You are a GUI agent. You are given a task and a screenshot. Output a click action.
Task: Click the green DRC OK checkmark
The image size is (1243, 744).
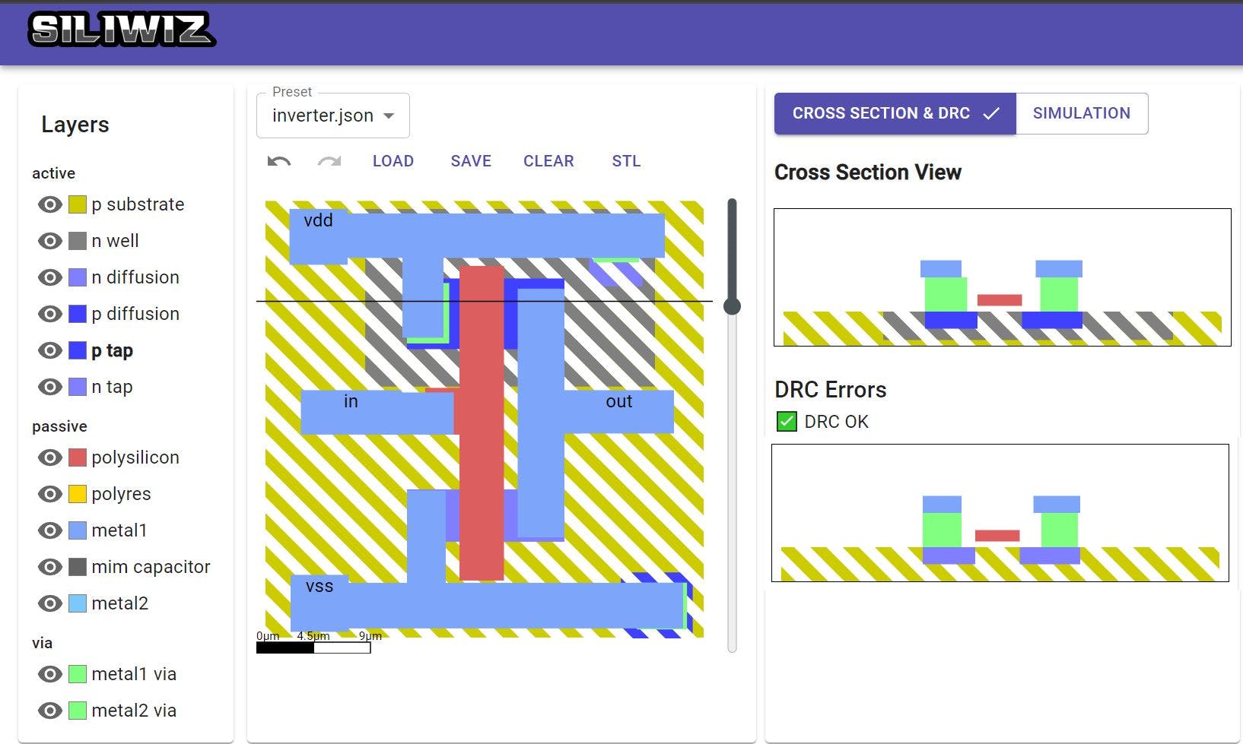tap(786, 421)
